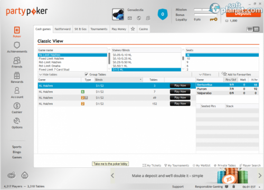The image size is (264, 190).
Task: Expand the Filters dropdown
Action: tap(205, 74)
